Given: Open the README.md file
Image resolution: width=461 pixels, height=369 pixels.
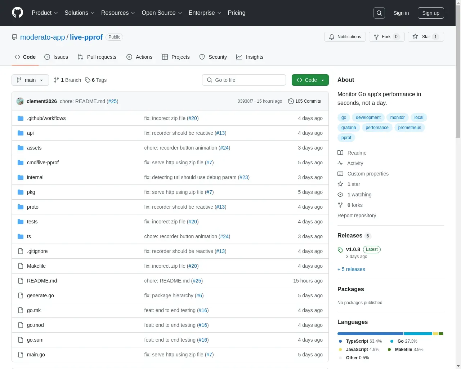Looking at the screenshot, I should click(42, 281).
